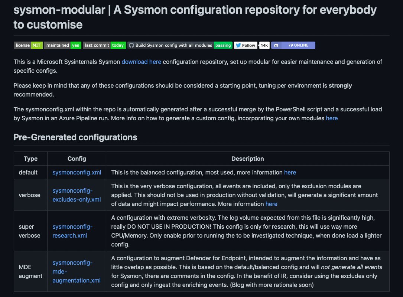Click the 'Pre-Grenerated configurations' heading
Screen dimensions: 403x297
[75, 137]
